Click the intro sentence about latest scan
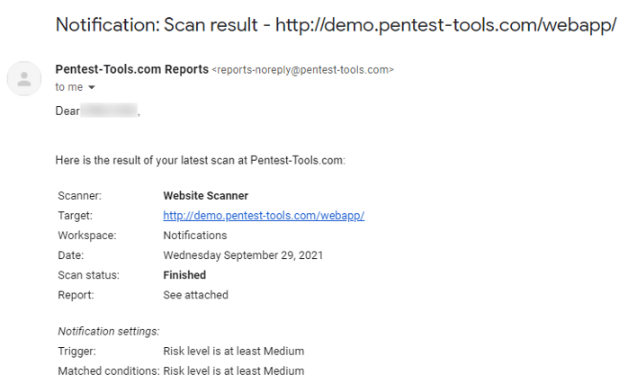The width and height of the screenshot is (619, 392). [x=200, y=161]
